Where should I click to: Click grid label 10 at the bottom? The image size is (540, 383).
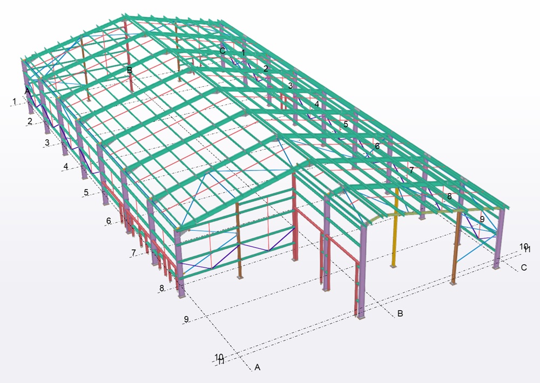pos(219,357)
